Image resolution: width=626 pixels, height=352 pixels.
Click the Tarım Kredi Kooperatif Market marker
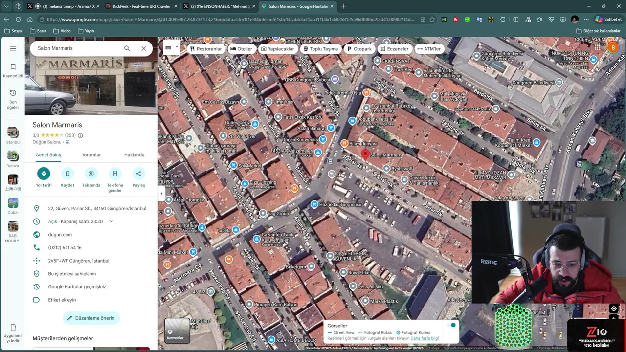pos(537,142)
